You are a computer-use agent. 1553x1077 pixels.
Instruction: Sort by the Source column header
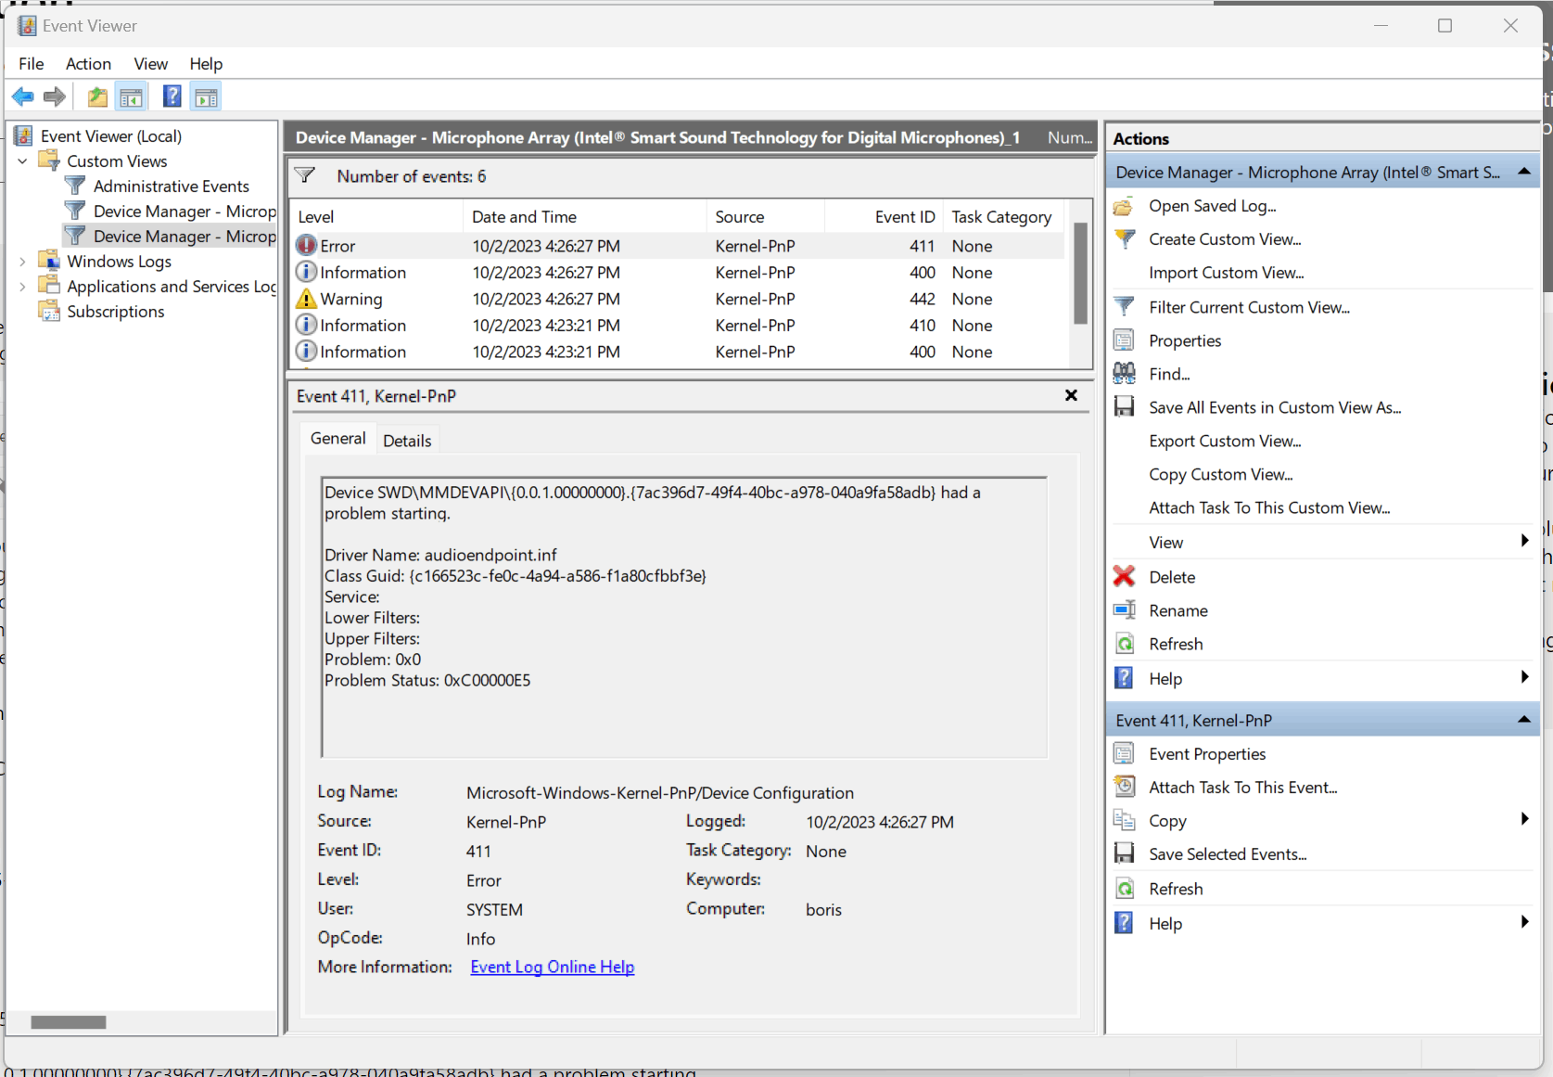click(765, 216)
